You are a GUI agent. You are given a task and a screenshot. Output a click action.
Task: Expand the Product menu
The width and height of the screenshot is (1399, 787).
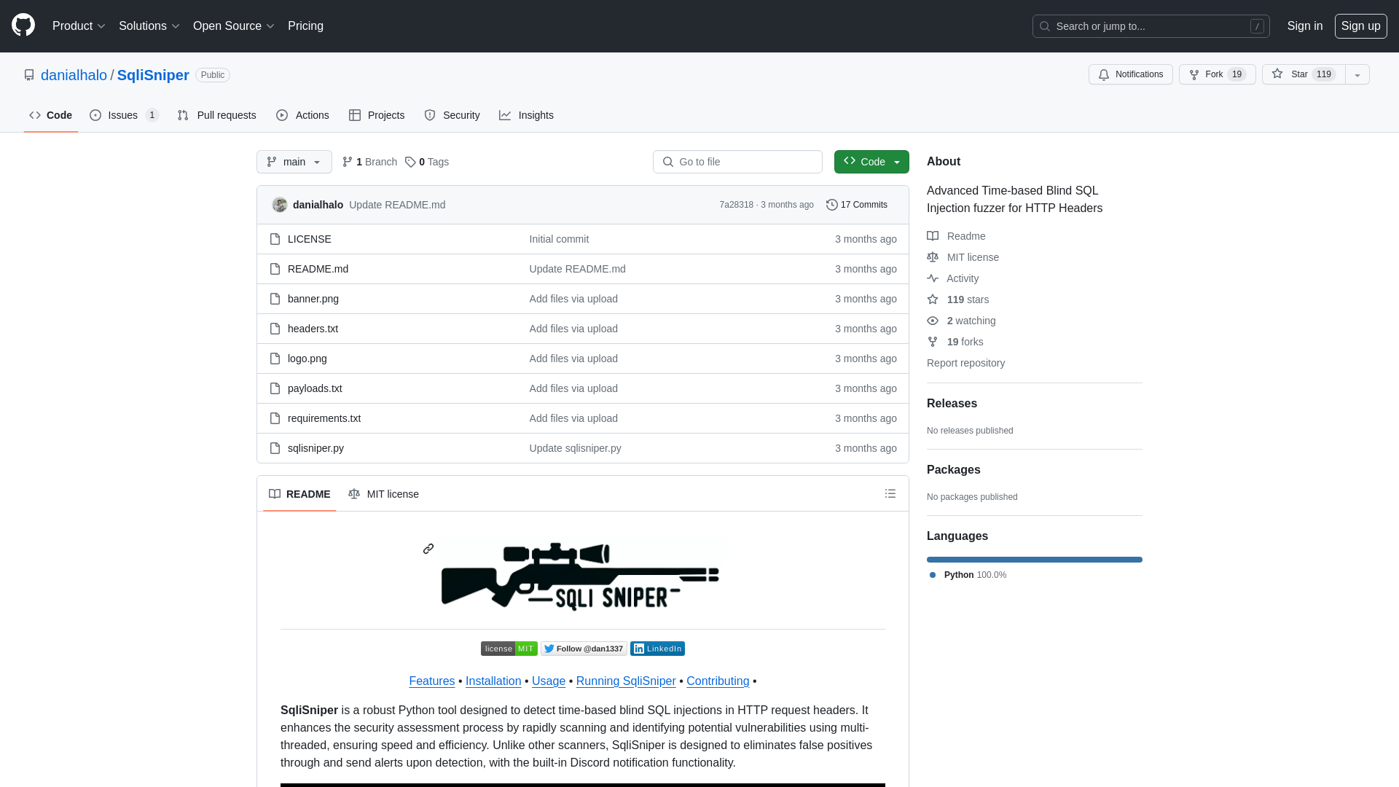[79, 26]
